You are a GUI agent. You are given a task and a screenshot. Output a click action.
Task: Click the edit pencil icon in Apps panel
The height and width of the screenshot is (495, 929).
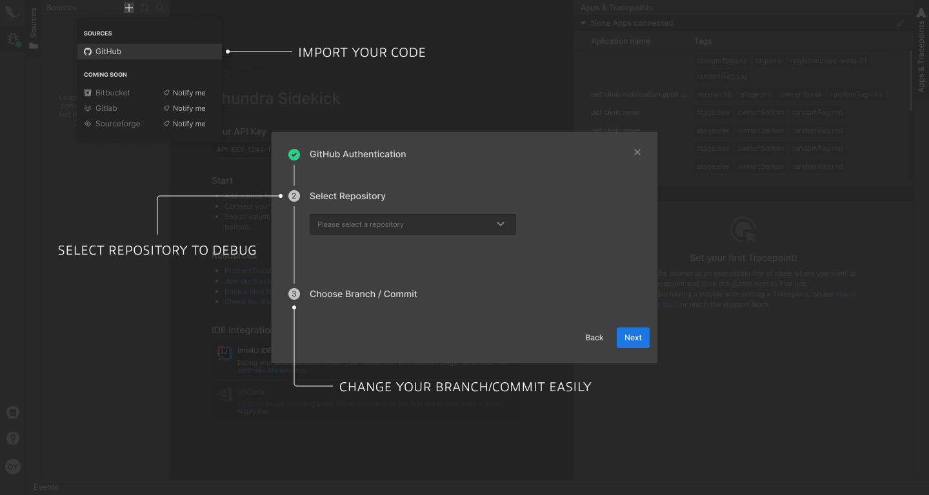(901, 23)
